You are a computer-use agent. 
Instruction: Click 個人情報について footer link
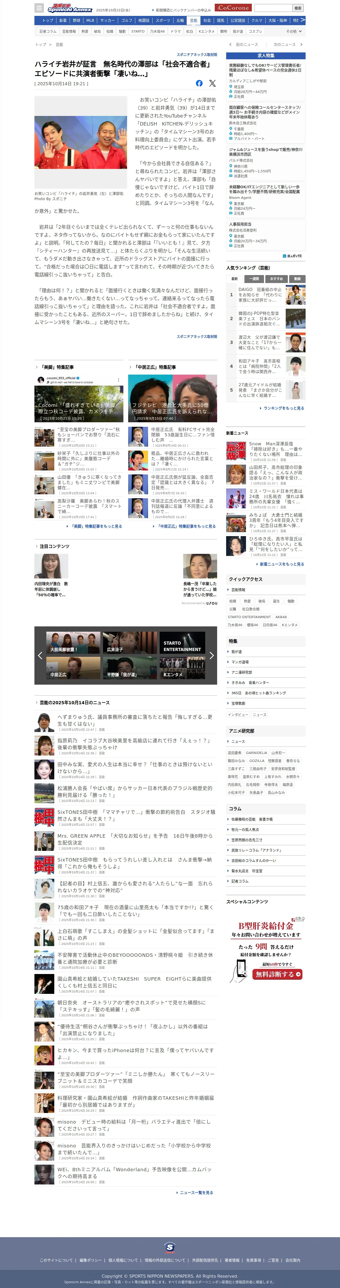pyautogui.click(x=123, y=1260)
